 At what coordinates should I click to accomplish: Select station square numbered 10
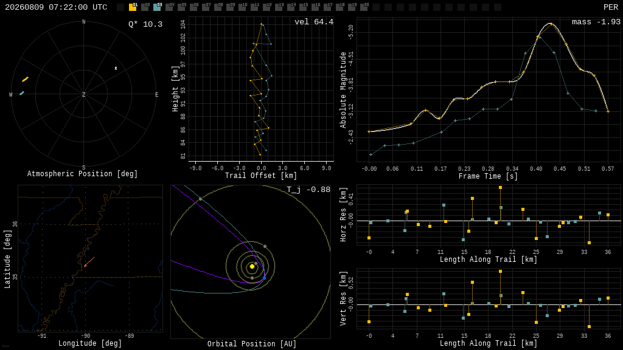tap(242, 7)
